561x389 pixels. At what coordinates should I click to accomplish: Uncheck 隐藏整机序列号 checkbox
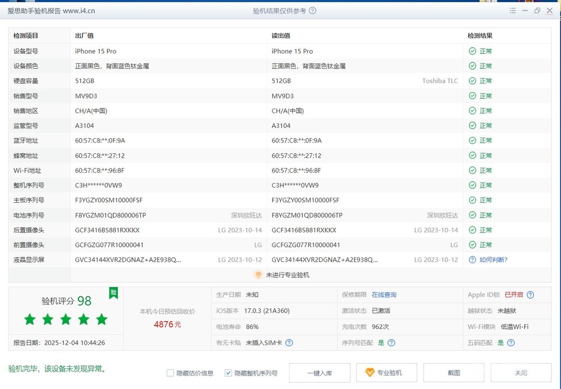point(228,373)
